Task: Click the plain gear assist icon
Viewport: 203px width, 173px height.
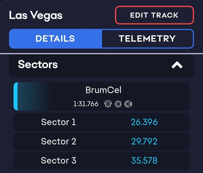Action: pyautogui.click(x=118, y=104)
